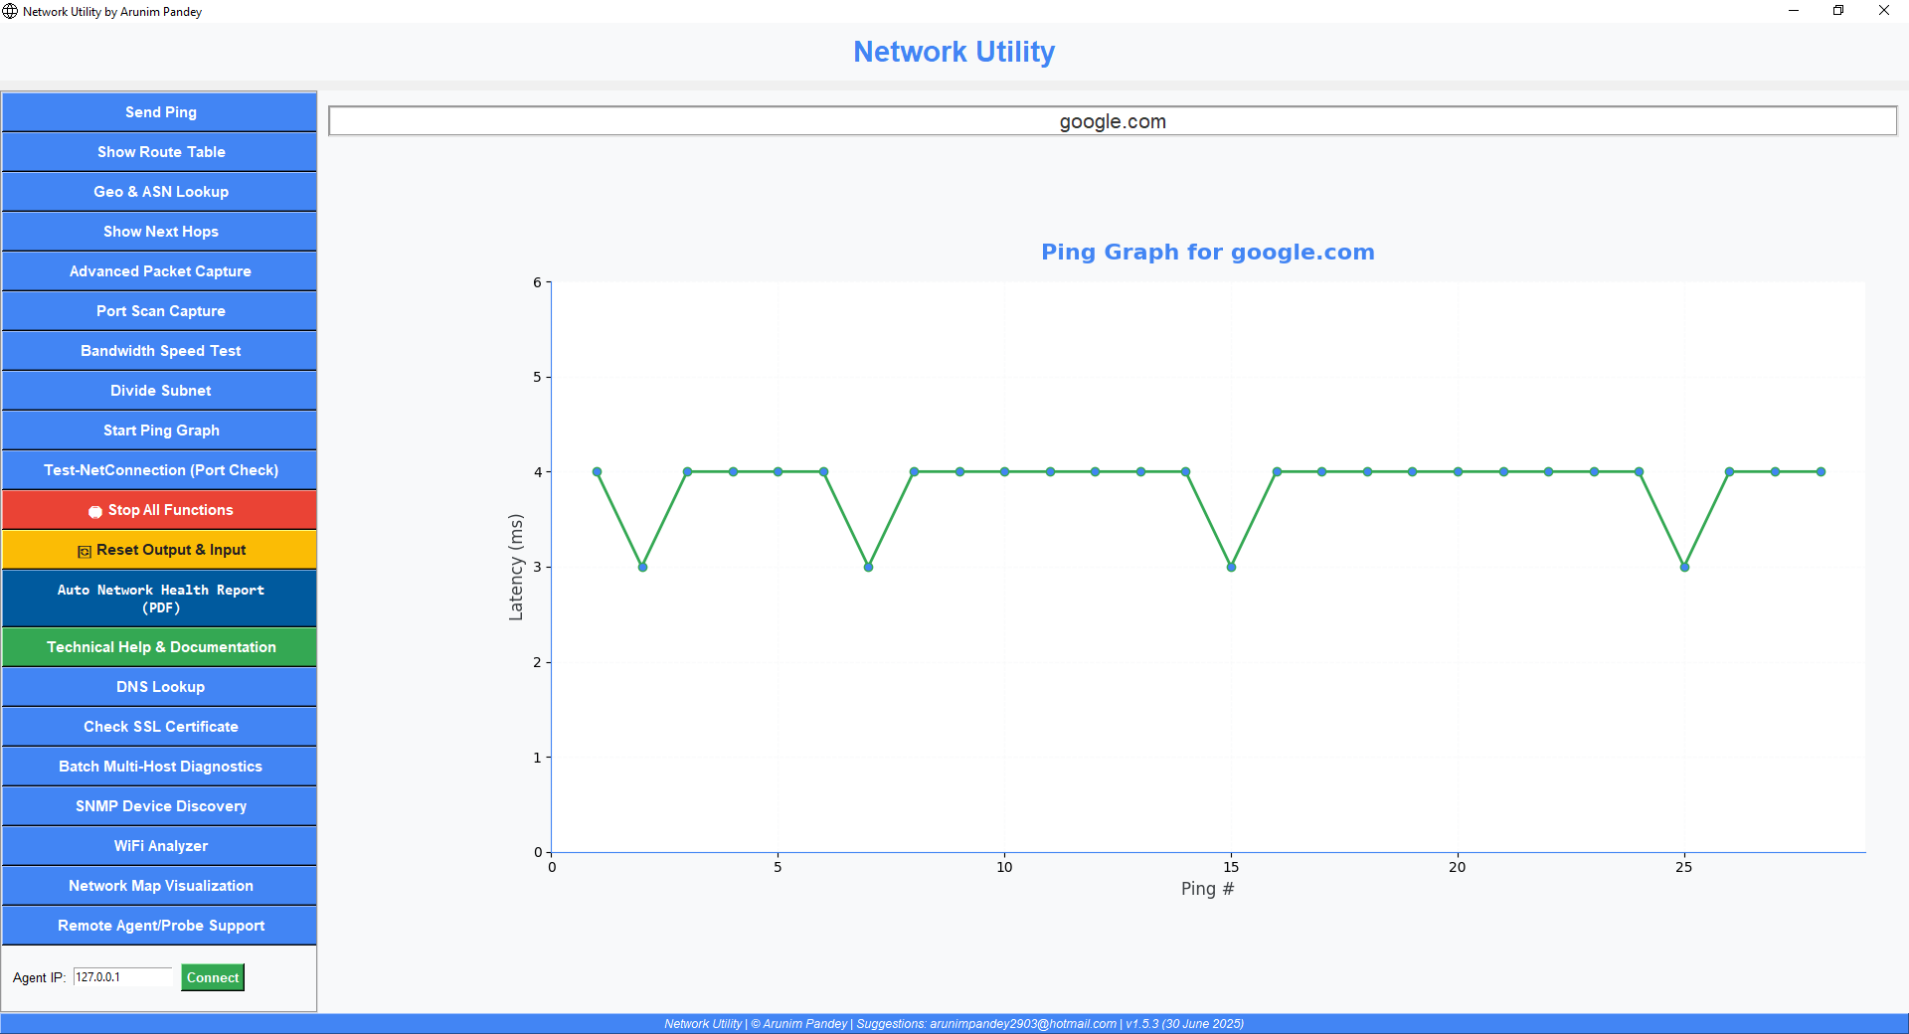Image resolution: width=1909 pixels, height=1034 pixels.
Task: Start the Bandwidth Speed Test
Action: (x=159, y=350)
